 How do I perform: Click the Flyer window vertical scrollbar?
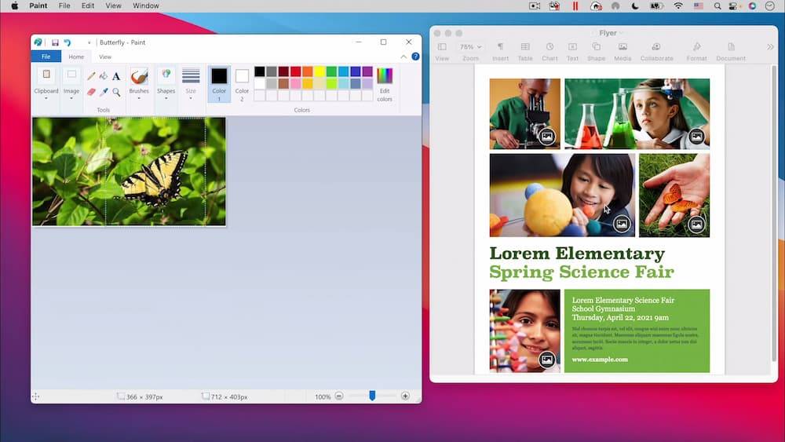tap(774, 213)
